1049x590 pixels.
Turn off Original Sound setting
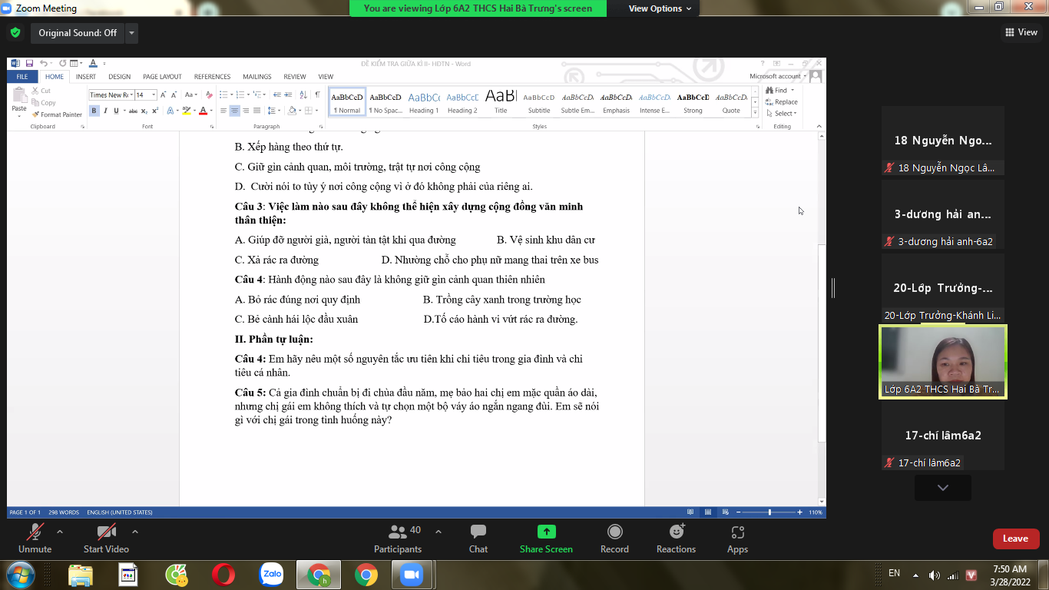click(x=78, y=33)
